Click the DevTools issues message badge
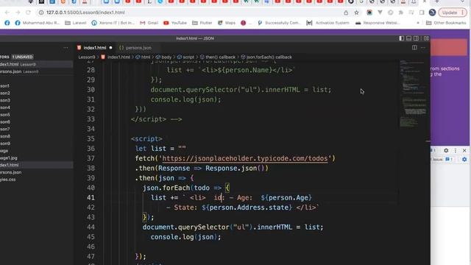Viewport: 471px width, 265px height. pyautogui.click(x=449, y=159)
